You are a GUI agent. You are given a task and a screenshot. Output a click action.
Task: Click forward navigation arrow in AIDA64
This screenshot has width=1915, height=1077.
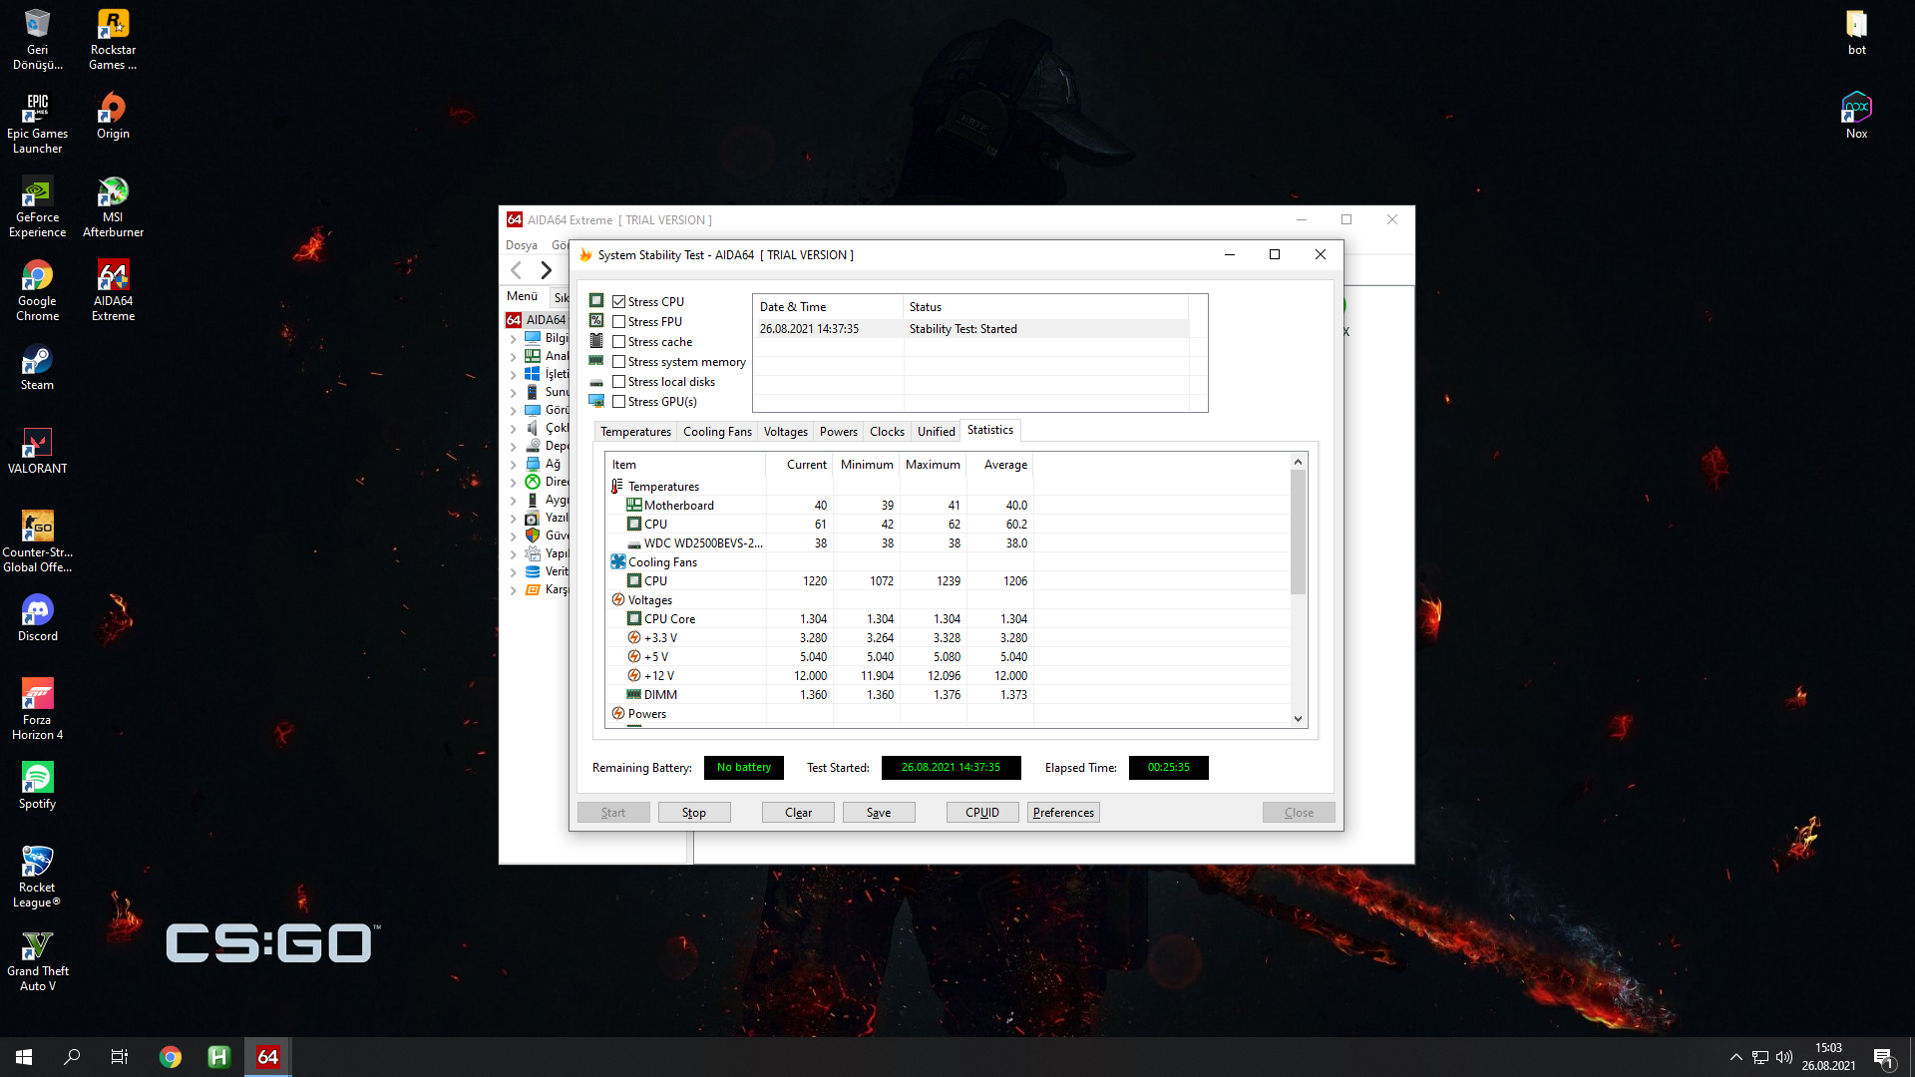click(x=546, y=270)
